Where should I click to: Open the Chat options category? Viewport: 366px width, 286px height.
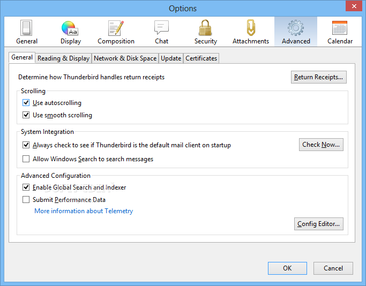161,32
